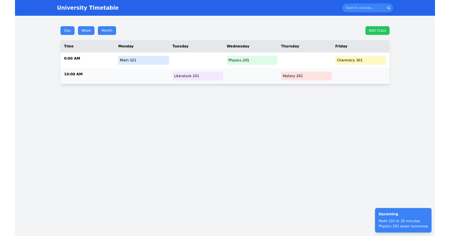Switch to the Week view
Viewport: 450px width, 236px height.
(x=86, y=30)
